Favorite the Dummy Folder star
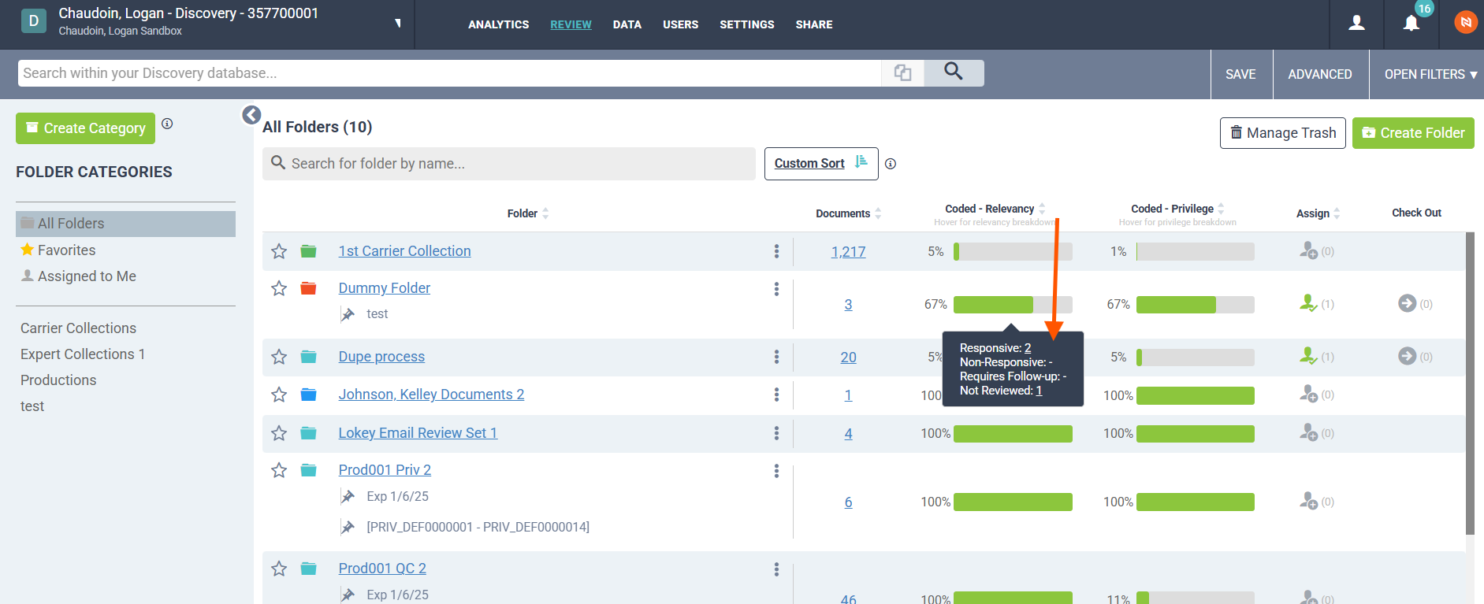Image resolution: width=1484 pixels, height=604 pixels. pyautogui.click(x=279, y=288)
